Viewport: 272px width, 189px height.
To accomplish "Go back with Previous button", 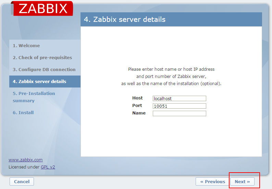I will click(x=212, y=181).
